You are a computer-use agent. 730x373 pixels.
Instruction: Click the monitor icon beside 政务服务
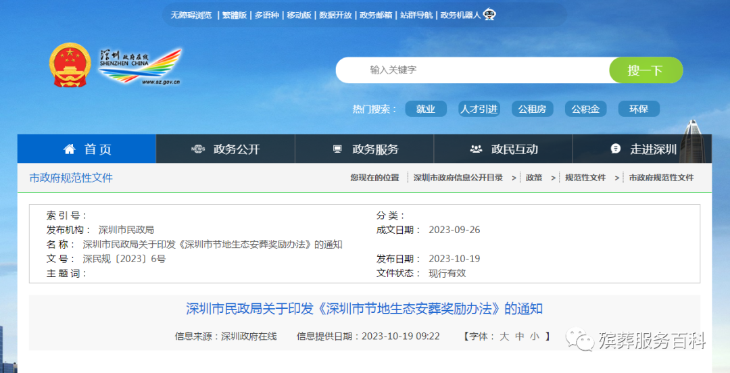(x=337, y=149)
